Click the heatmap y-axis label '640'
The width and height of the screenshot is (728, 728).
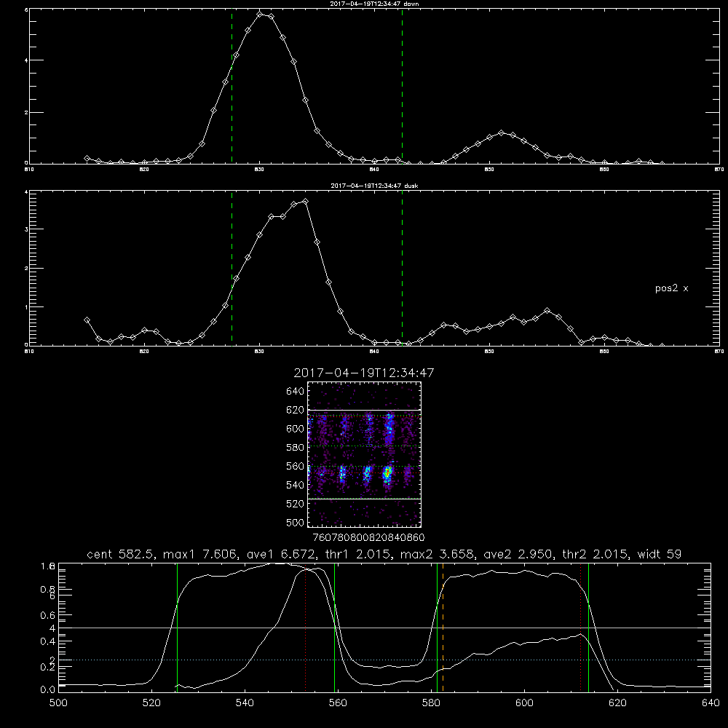(296, 391)
